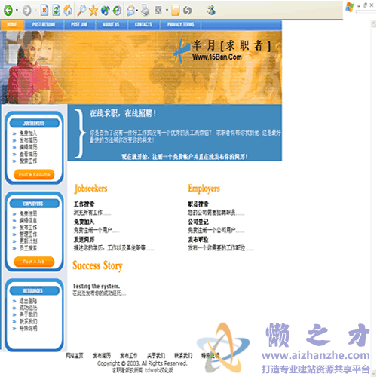The height and width of the screenshot is (377, 377).
Task: Open the browser Home page icon
Action: [68, 10]
